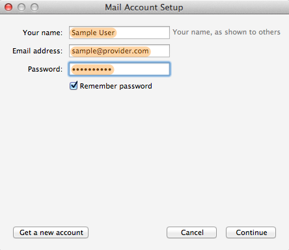Click the masked password dots
The width and height of the screenshot is (289, 250).
pos(92,70)
